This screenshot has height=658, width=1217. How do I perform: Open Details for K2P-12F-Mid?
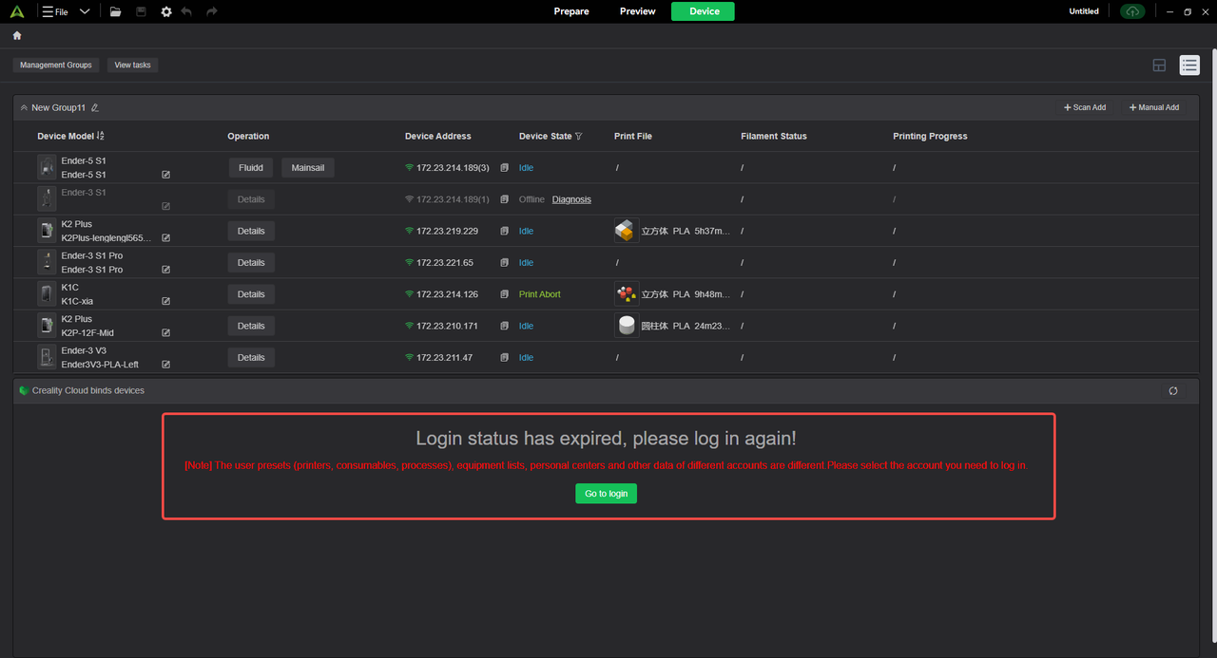click(251, 326)
